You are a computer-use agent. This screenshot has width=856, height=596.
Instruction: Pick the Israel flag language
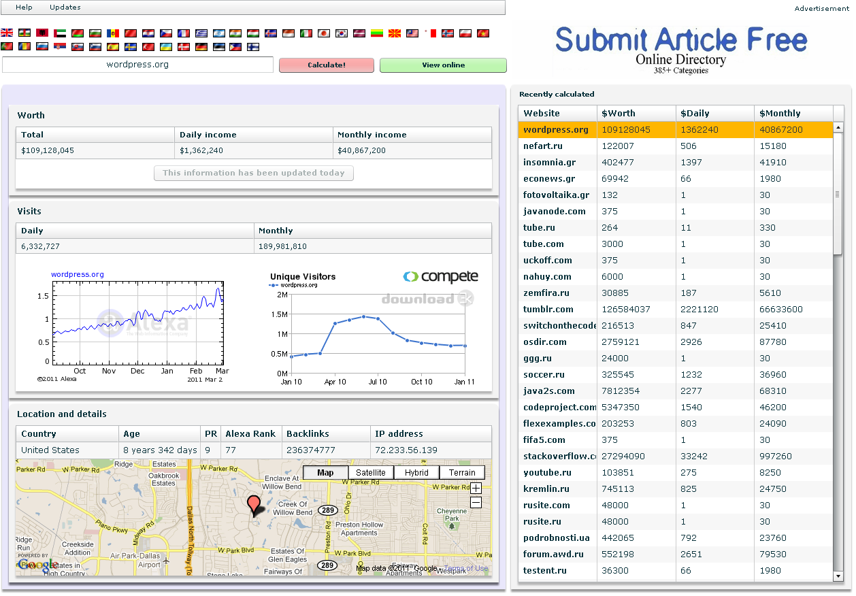[219, 33]
